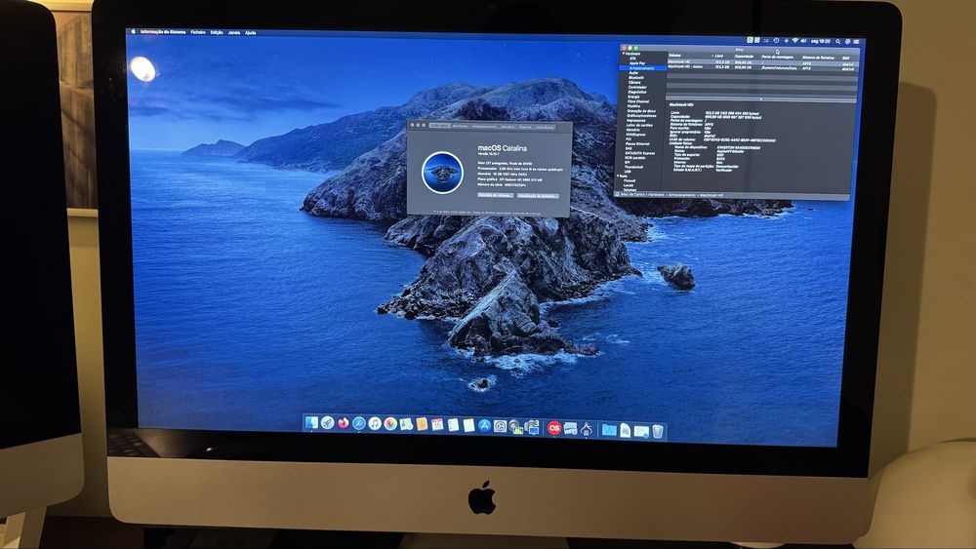Open the Ajuda menu
Viewport: 976px width, 549px height.
pos(250,32)
